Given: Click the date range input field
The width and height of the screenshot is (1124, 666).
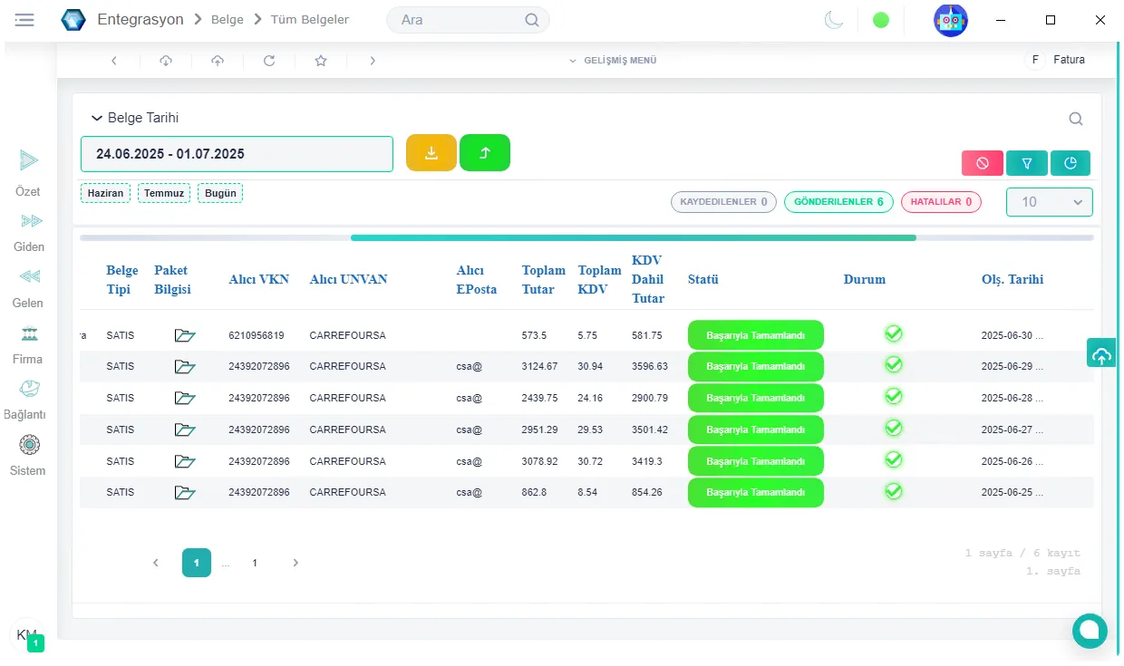Looking at the screenshot, I should click(x=237, y=154).
